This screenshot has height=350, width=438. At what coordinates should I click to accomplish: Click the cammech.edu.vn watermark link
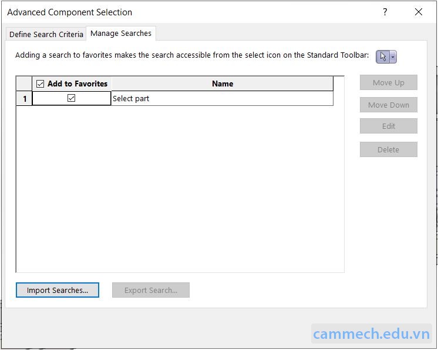coord(372,334)
